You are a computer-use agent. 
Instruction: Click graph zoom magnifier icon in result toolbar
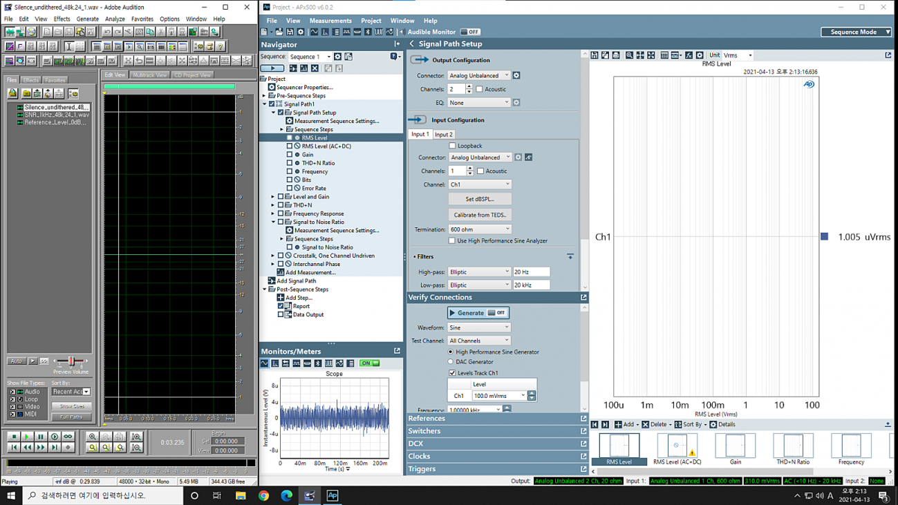(x=629, y=55)
